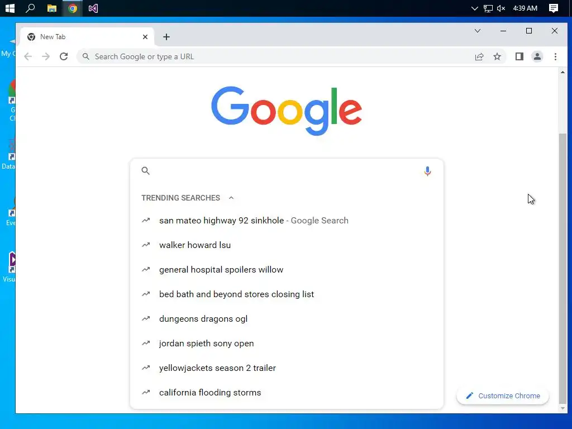Open the Action Center notifications icon
This screenshot has height=429, width=572.
(554, 8)
